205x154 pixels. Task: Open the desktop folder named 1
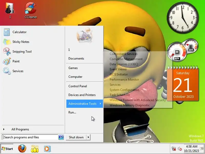click(10, 10)
